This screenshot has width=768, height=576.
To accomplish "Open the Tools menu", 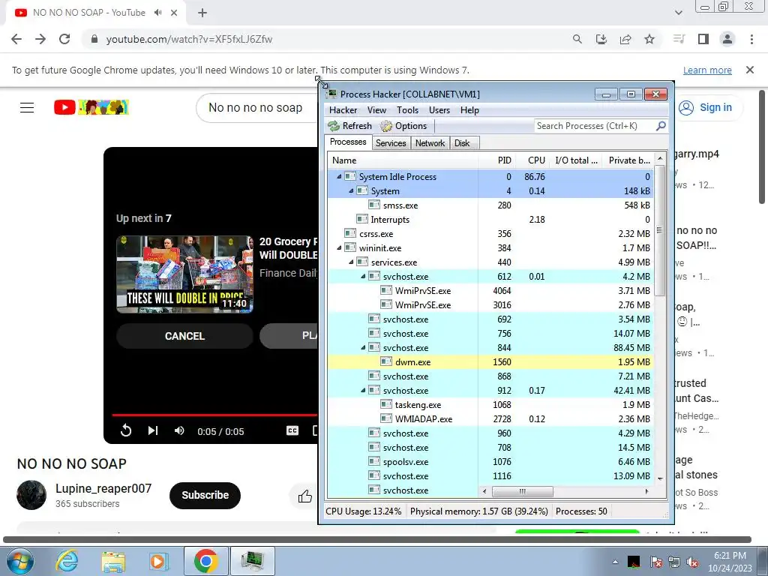I will pyautogui.click(x=407, y=110).
